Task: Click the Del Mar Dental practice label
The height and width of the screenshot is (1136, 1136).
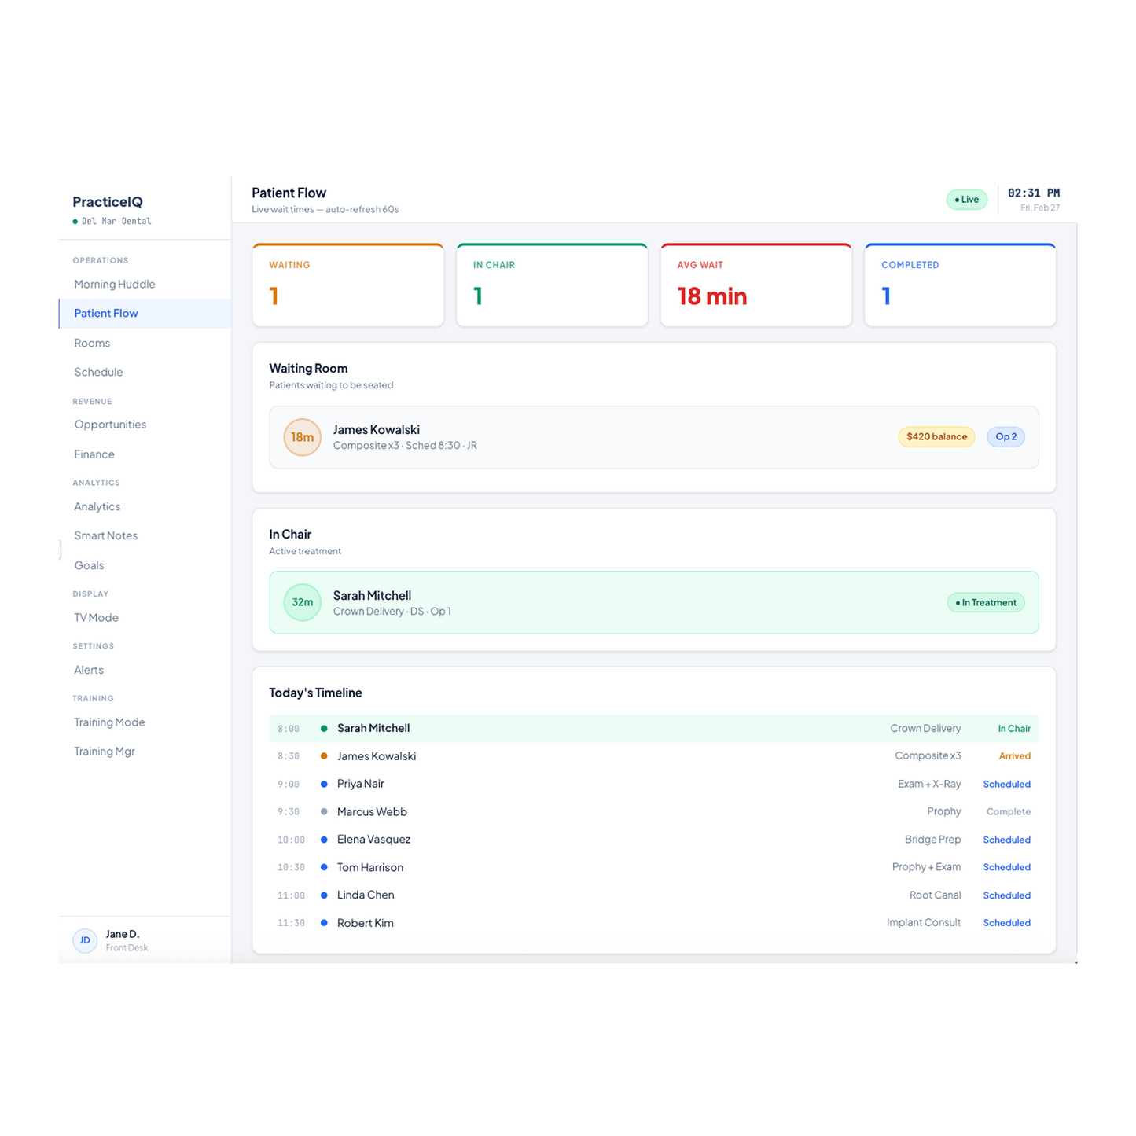Action: (116, 222)
